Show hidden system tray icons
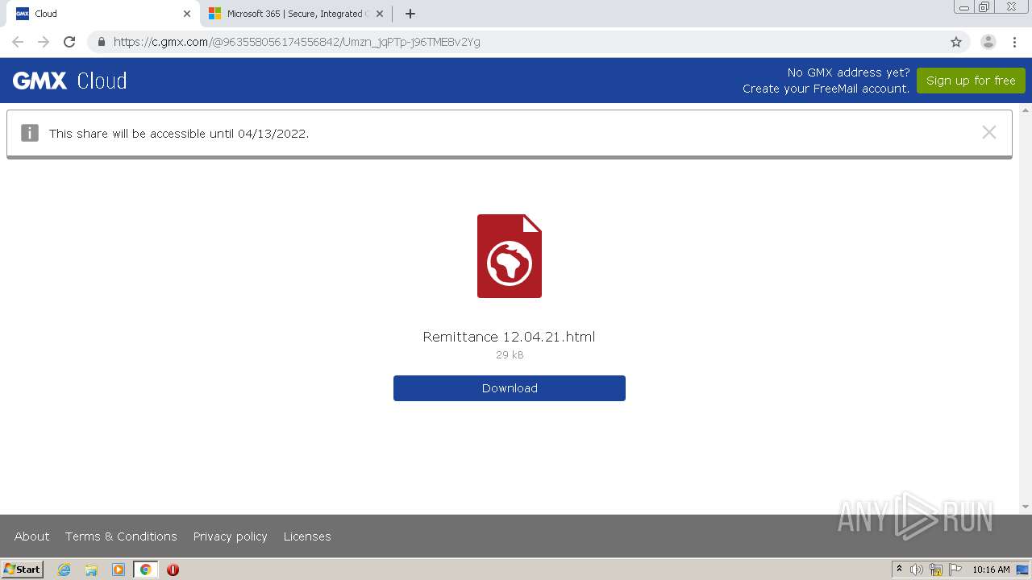 click(900, 570)
